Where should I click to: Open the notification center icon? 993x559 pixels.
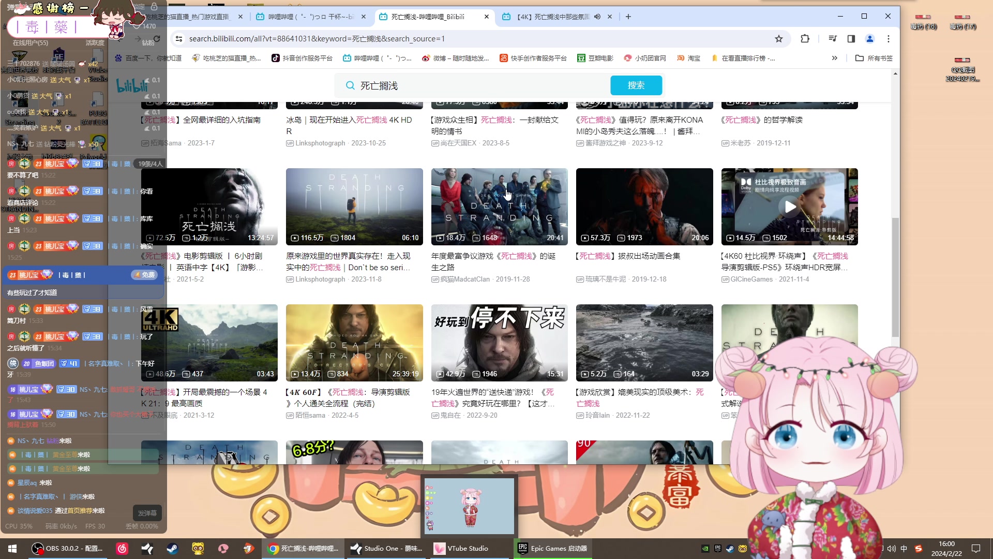click(976, 549)
